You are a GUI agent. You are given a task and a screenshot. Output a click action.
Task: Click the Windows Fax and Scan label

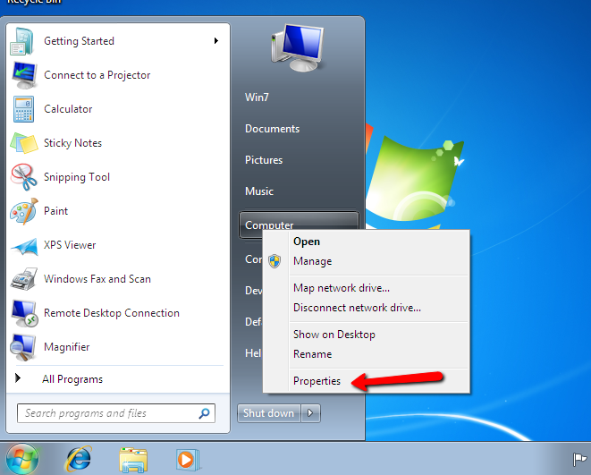97,279
